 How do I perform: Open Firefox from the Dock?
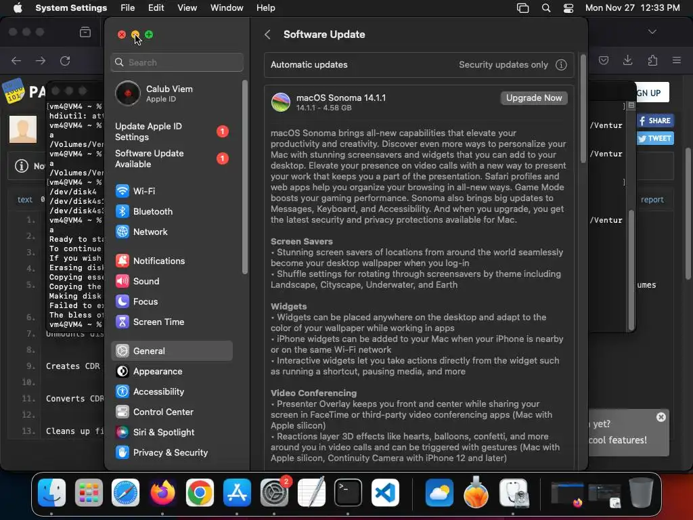tap(162, 492)
